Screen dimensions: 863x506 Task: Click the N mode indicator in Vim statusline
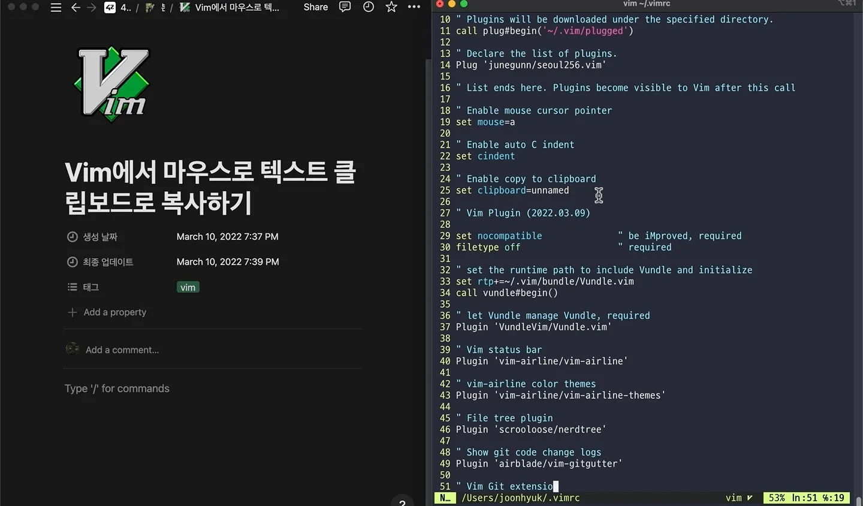pos(445,498)
